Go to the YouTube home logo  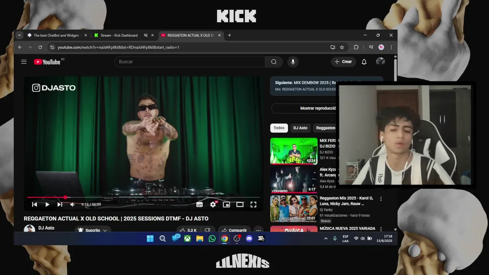click(x=47, y=62)
